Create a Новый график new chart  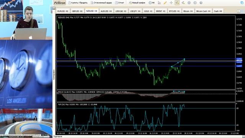pos(137,3)
